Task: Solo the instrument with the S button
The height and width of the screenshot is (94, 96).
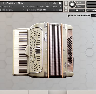Action: pos(66,3)
